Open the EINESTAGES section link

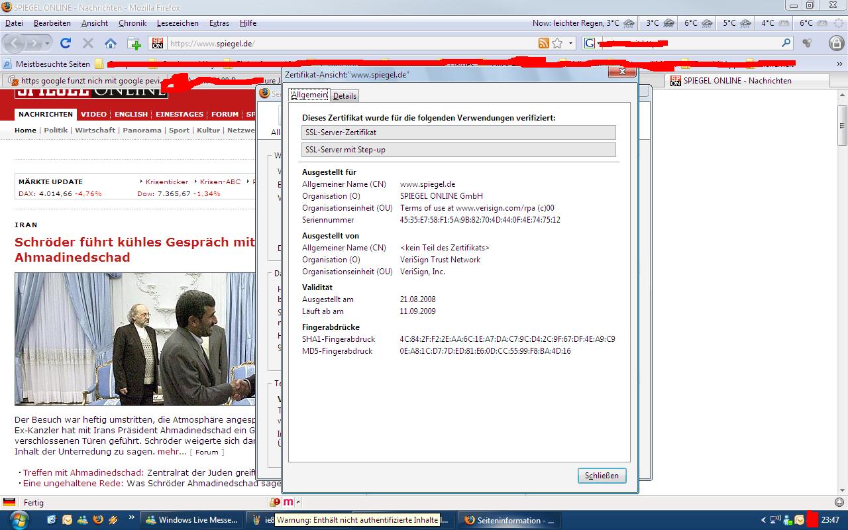pos(180,115)
